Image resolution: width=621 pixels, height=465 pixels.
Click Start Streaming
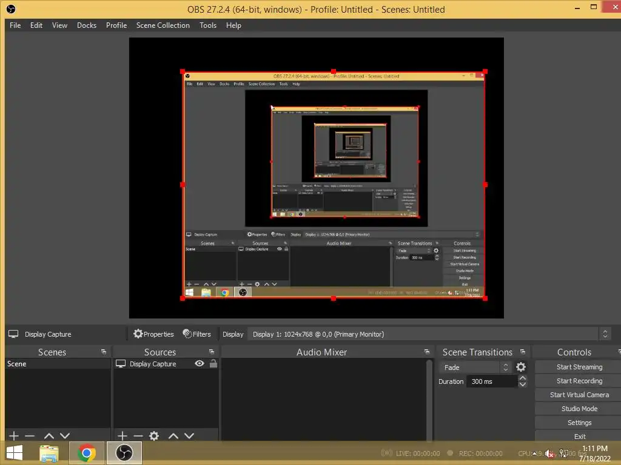tap(579, 367)
